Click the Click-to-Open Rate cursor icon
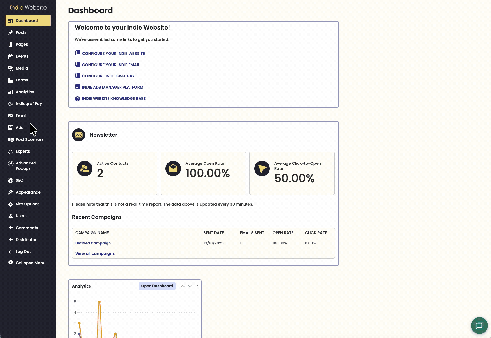 [262, 168]
